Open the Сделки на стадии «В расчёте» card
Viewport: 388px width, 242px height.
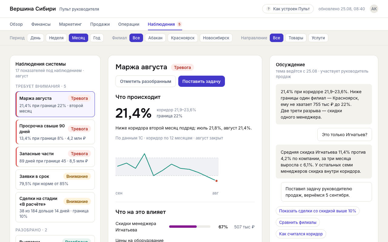point(55,207)
